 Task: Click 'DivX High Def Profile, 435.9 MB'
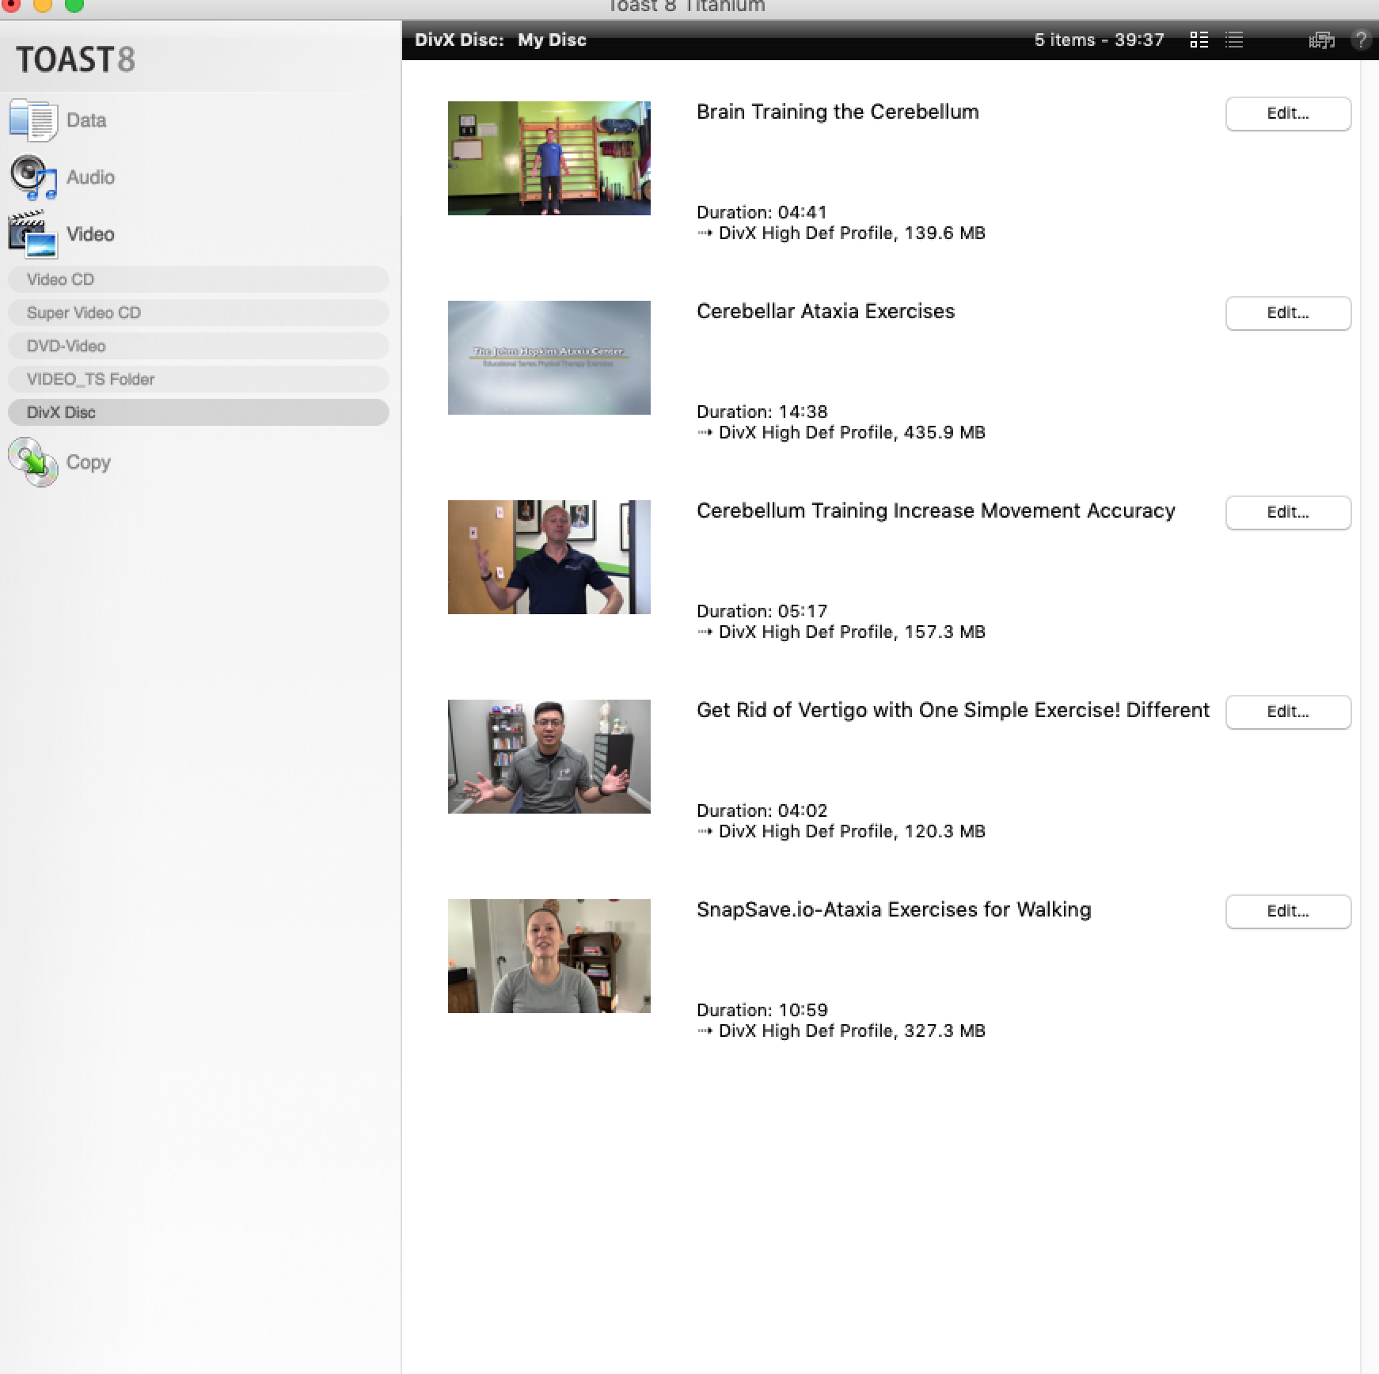click(852, 433)
